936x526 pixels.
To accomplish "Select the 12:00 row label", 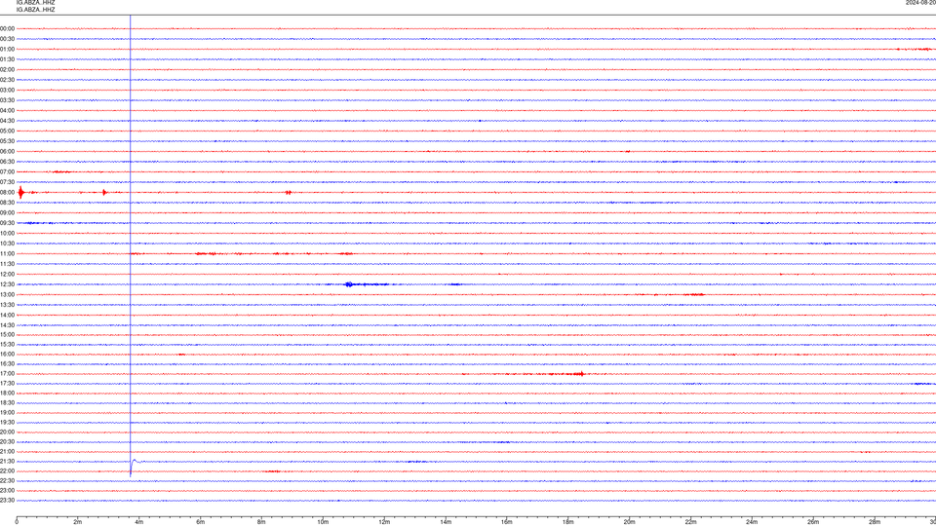I will click(x=7, y=275).
